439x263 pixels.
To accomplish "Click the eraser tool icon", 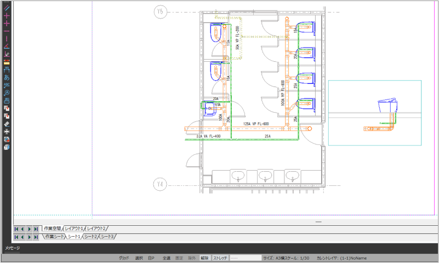I will tap(7, 124).
